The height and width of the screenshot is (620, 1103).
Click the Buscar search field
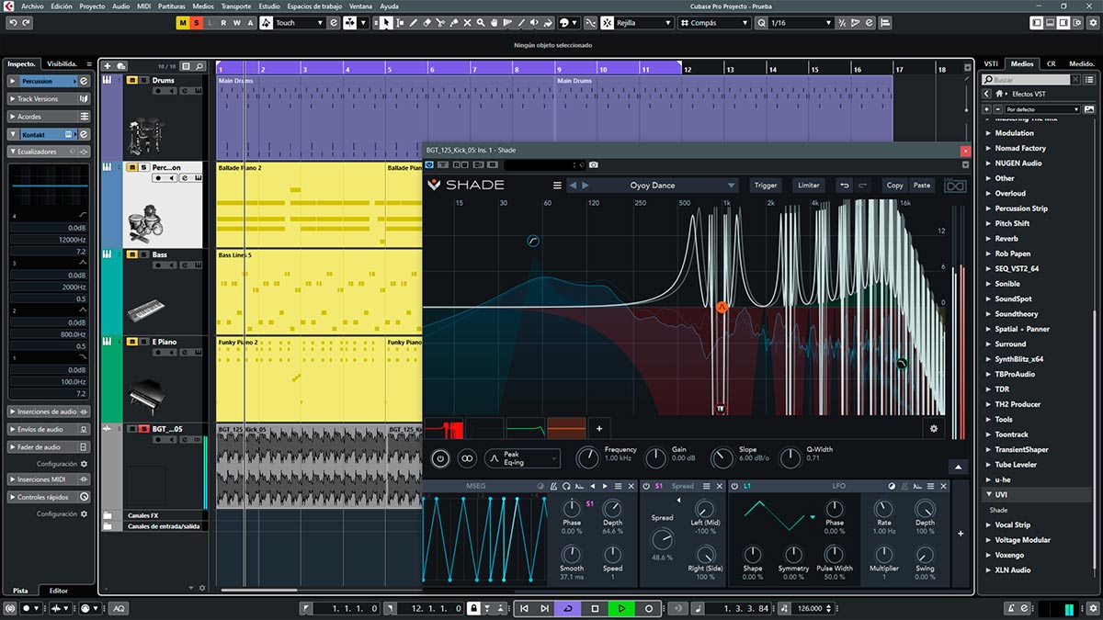[1028, 80]
